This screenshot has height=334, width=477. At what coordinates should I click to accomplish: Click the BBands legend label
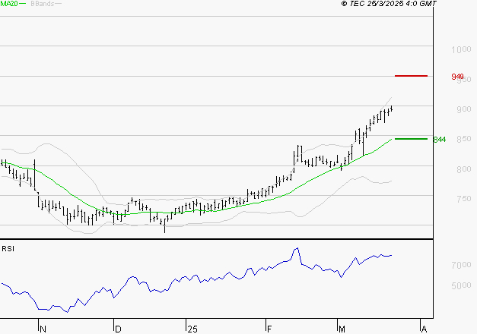tap(43, 4)
